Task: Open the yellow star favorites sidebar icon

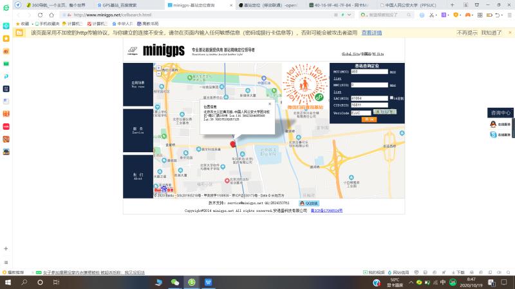Action: pos(6,39)
